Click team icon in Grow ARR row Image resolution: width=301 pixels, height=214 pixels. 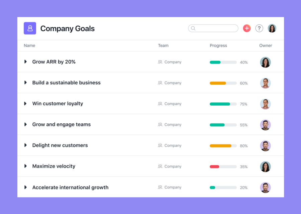coord(160,62)
